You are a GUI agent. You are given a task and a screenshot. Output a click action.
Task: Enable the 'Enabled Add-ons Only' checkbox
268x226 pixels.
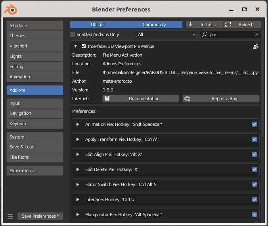73,35
